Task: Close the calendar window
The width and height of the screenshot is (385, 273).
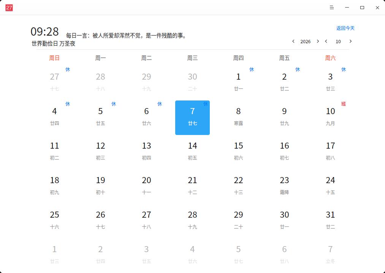Action: click(377, 8)
